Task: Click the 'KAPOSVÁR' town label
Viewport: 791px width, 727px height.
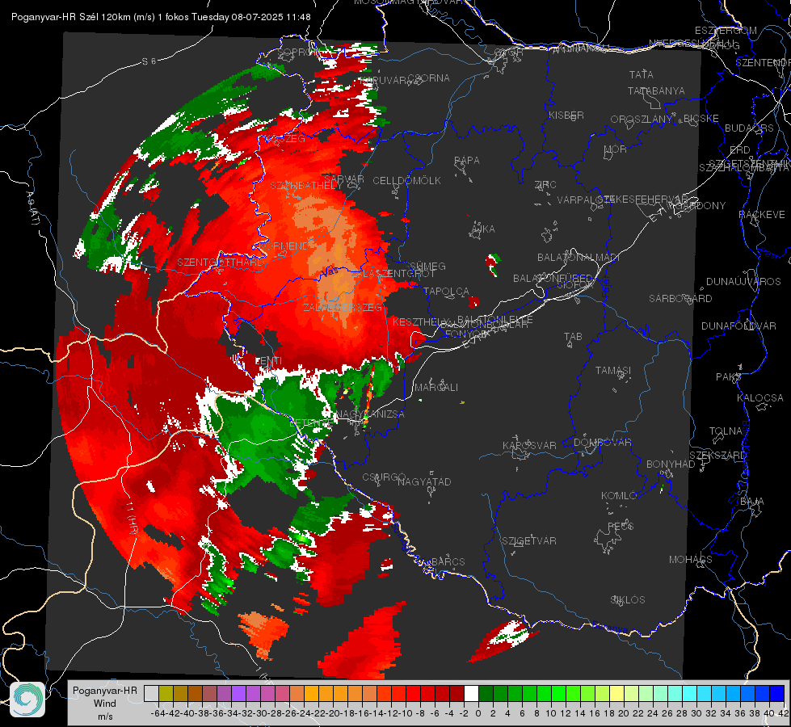Action: [x=529, y=445]
